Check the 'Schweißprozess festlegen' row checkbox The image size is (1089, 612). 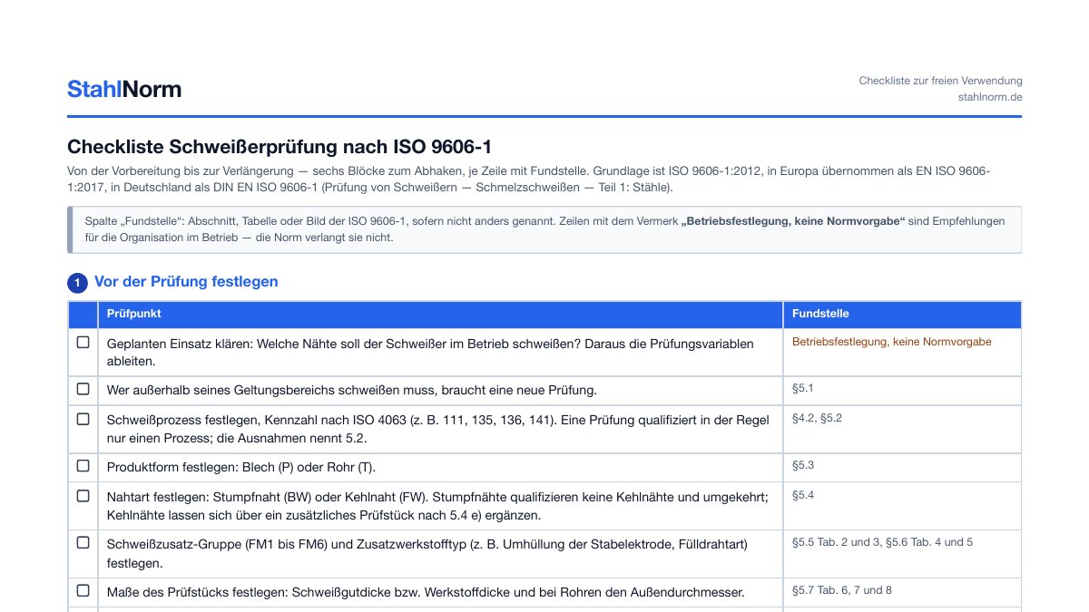tap(83, 419)
